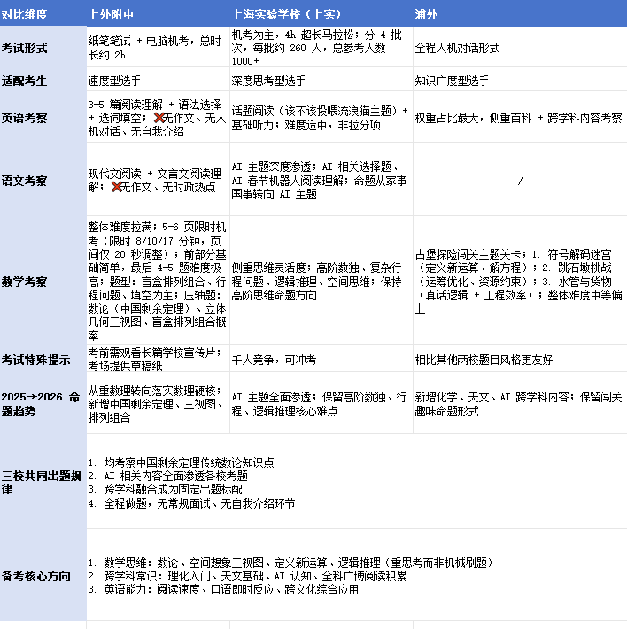Click the cell 从重数理转向落实数理硬核
The height and width of the screenshot is (629, 627).
pyautogui.click(x=158, y=403)
